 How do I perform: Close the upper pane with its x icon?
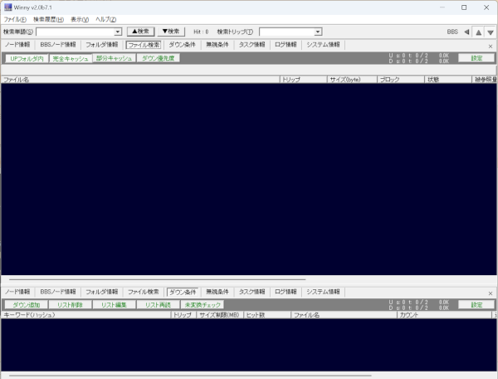[491, 47]
